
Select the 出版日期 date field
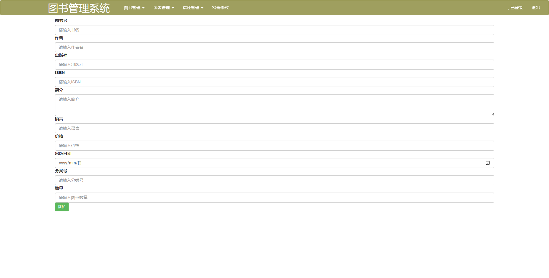pos(265,163)
